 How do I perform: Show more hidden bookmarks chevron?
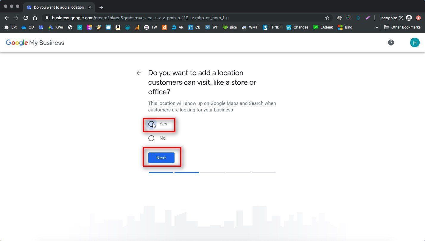click(x=377, y=27)
